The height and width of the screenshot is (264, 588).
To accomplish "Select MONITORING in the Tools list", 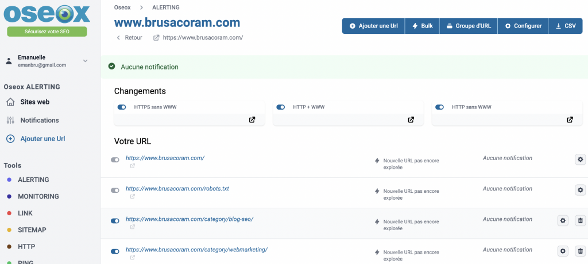I will point(38,196).
